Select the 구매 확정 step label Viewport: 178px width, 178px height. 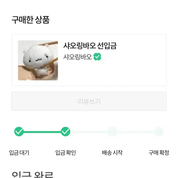coord(159,153)
